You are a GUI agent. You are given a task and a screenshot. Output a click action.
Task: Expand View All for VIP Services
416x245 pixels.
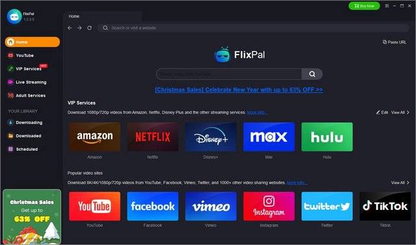(x=400, y=112)
